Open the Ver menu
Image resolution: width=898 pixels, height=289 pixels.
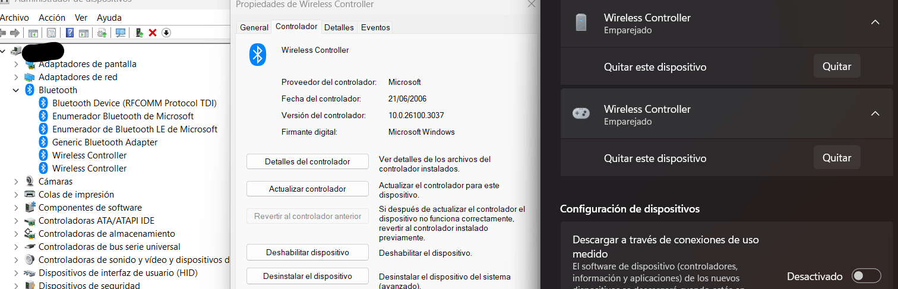pyautogui.click(x=81, y=18)
